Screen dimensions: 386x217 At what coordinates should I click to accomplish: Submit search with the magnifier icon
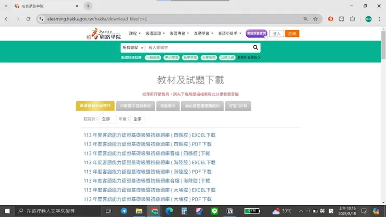tap(256, 47)
